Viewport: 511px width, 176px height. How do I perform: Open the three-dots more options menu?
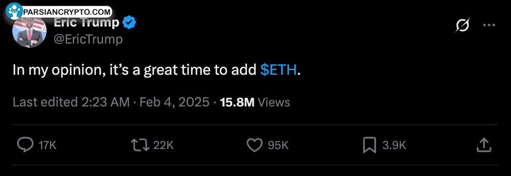pos(489,25)
